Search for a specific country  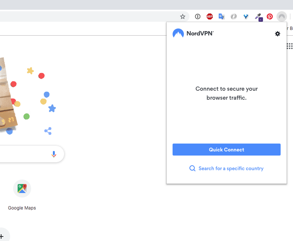226,169
